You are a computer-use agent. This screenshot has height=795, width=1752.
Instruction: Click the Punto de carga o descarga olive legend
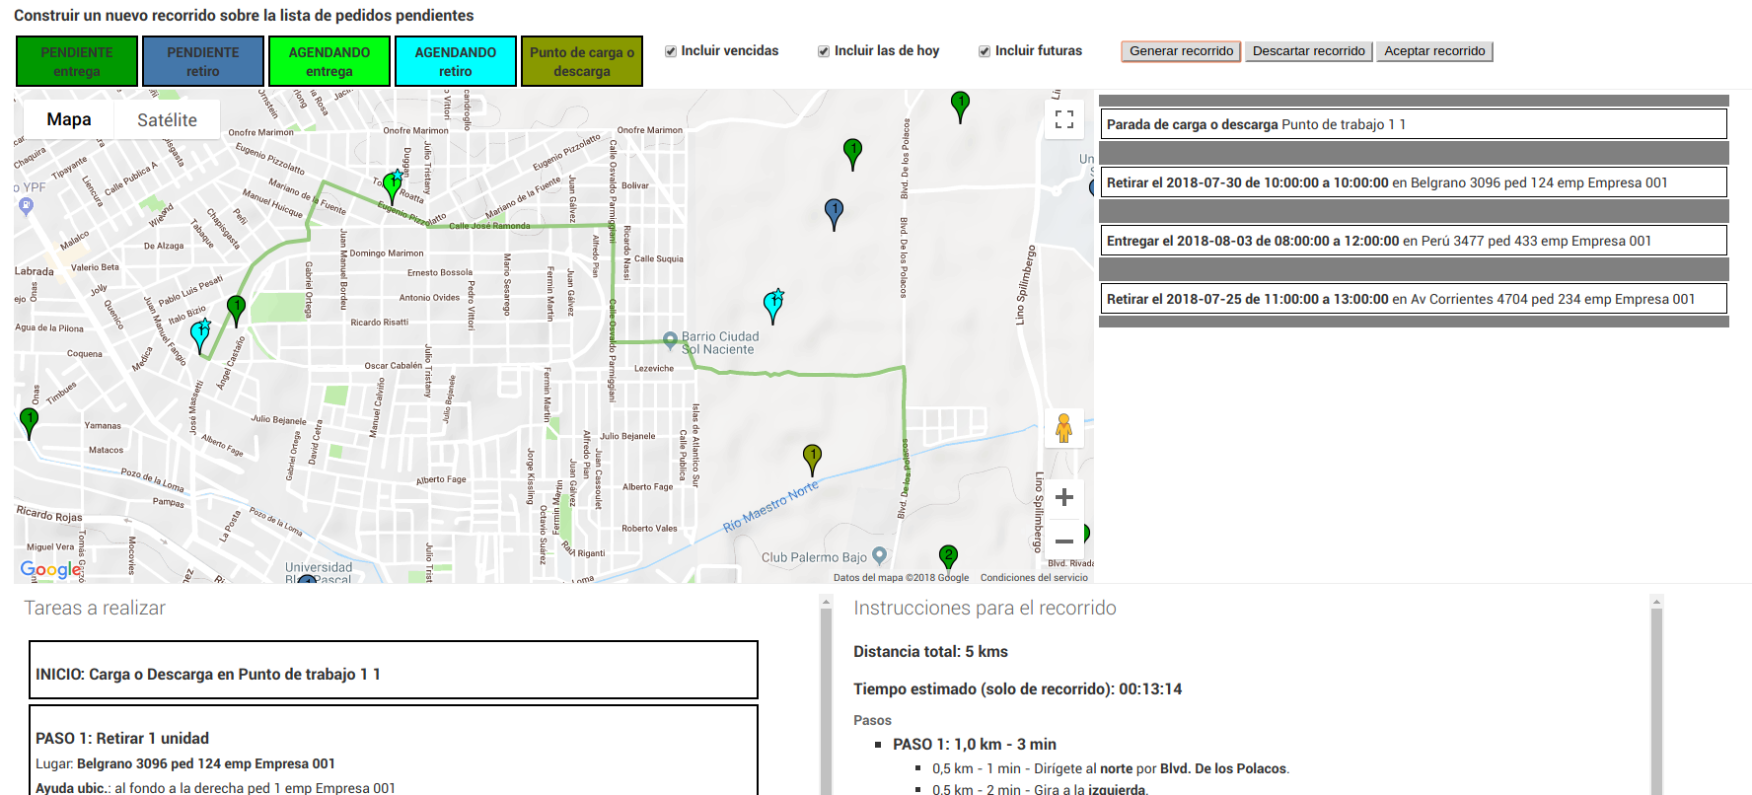[x=582, y=61]
